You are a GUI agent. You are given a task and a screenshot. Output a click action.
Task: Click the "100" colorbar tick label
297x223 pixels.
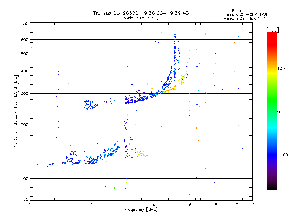click(x=281, y=68)
